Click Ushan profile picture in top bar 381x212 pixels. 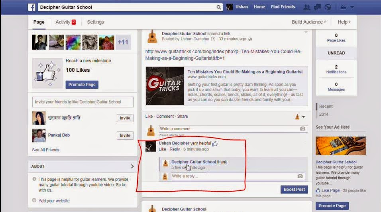coord(230,7)
